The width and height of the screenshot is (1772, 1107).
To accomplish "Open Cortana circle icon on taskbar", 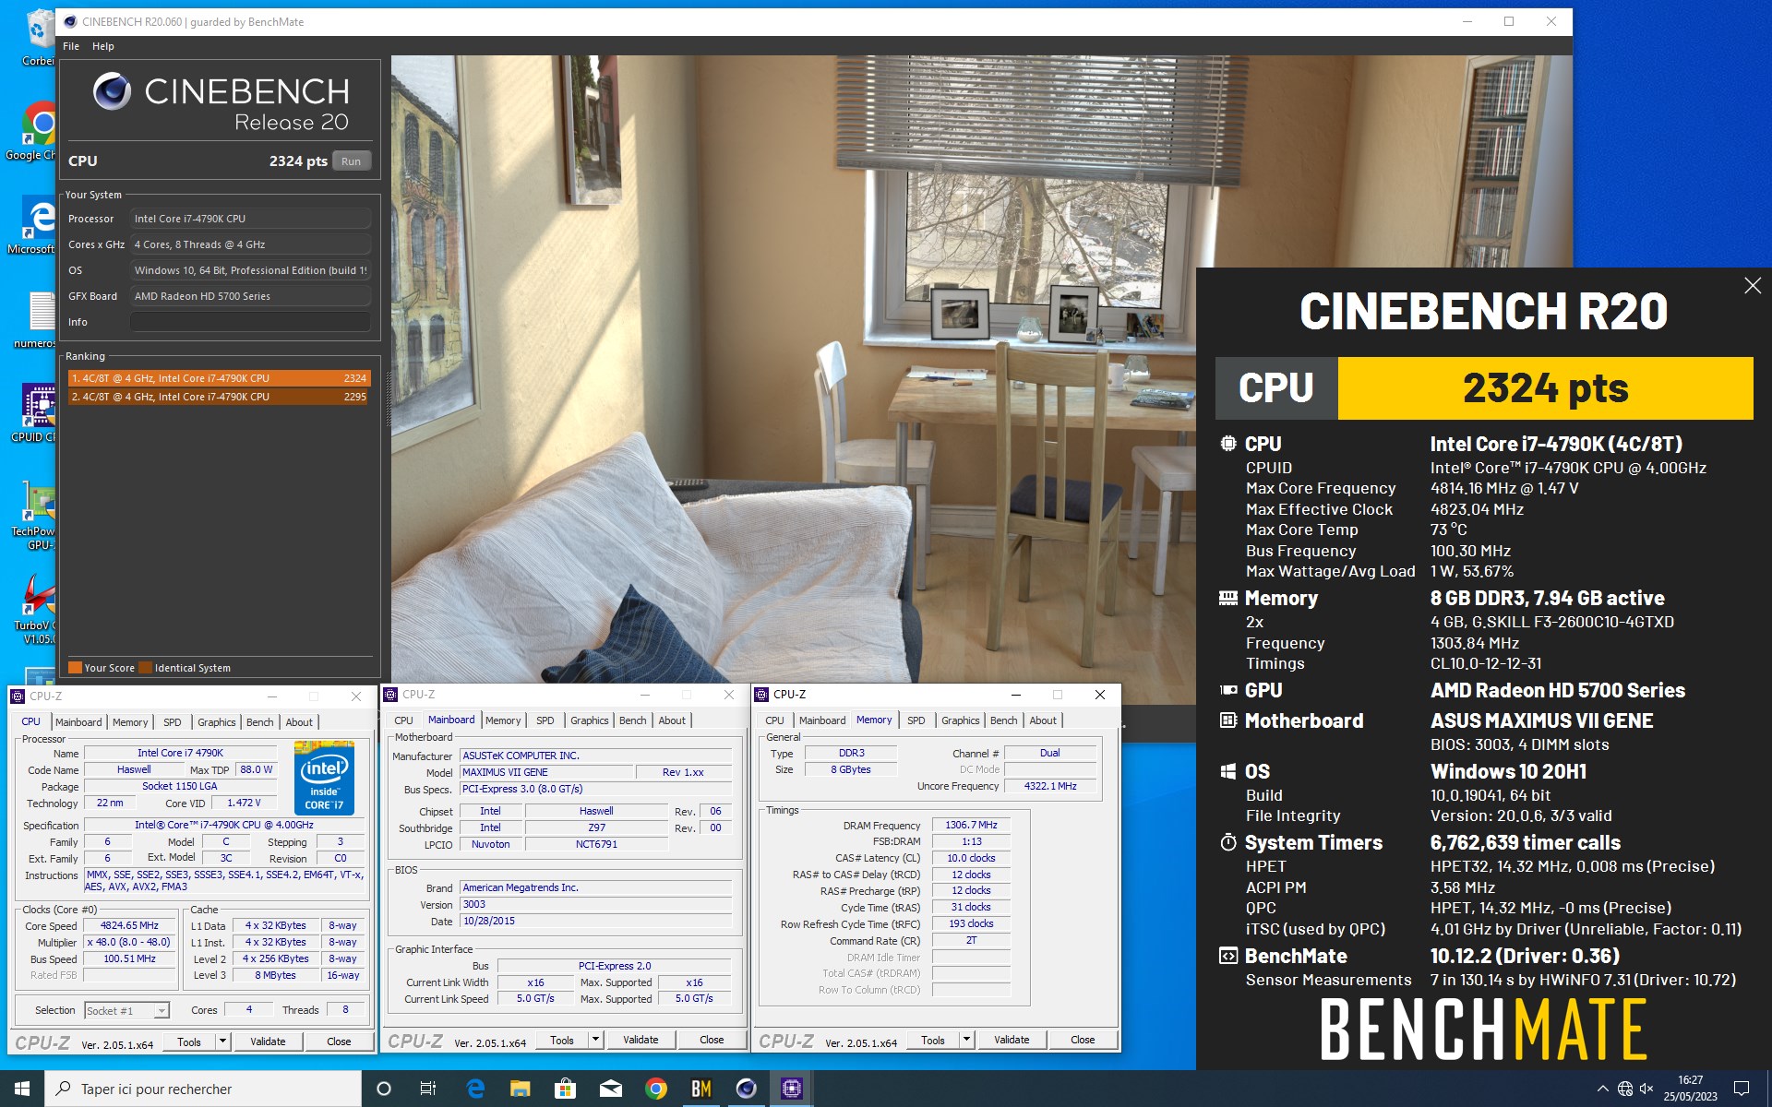I will click(x=384, y=1089).
